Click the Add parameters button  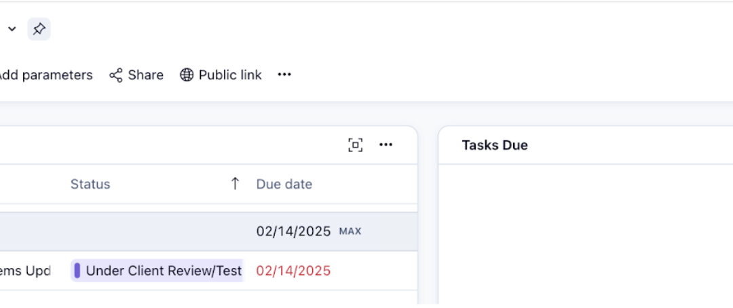[45, 75]
